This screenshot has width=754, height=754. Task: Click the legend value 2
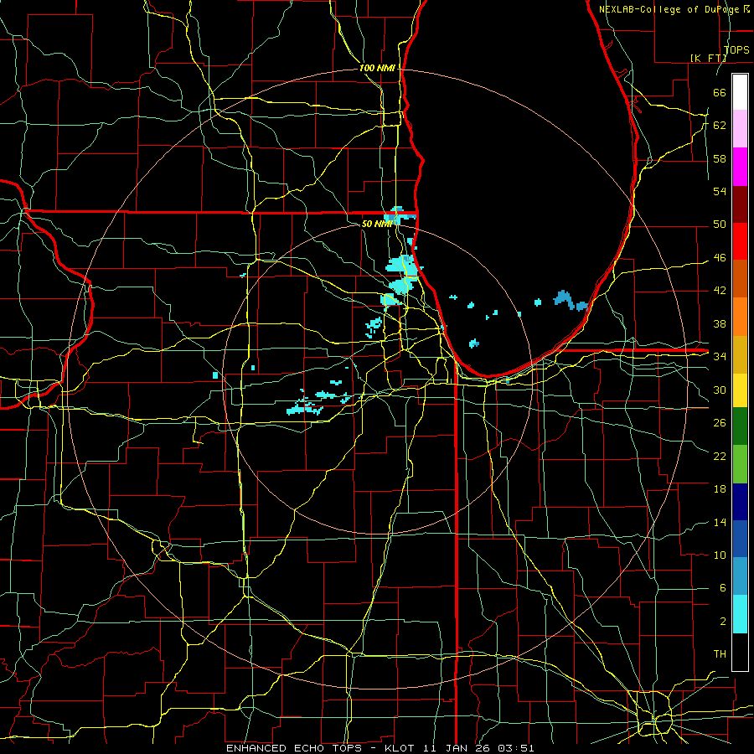coord(722,622)
